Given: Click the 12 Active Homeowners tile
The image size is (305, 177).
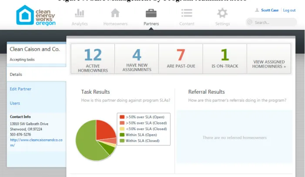Looking at the screenshot, I should click(x=93, y=59).
